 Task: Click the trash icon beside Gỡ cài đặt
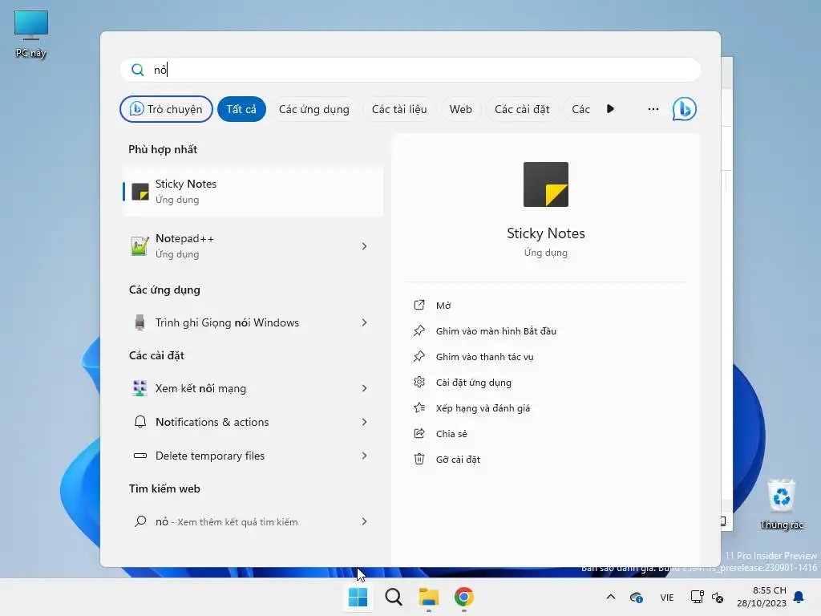tap(419, 459)
